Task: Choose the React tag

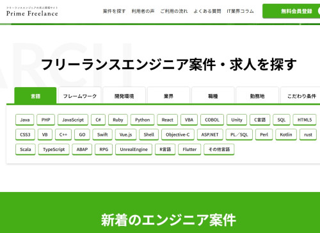Action: (x=167, y=120)
